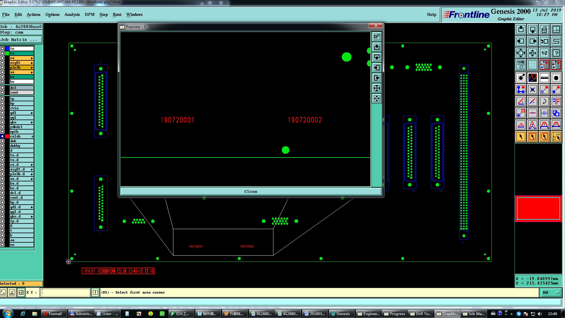
Task: Select the mirror F flip tool
Action: [x=556, y=102]
